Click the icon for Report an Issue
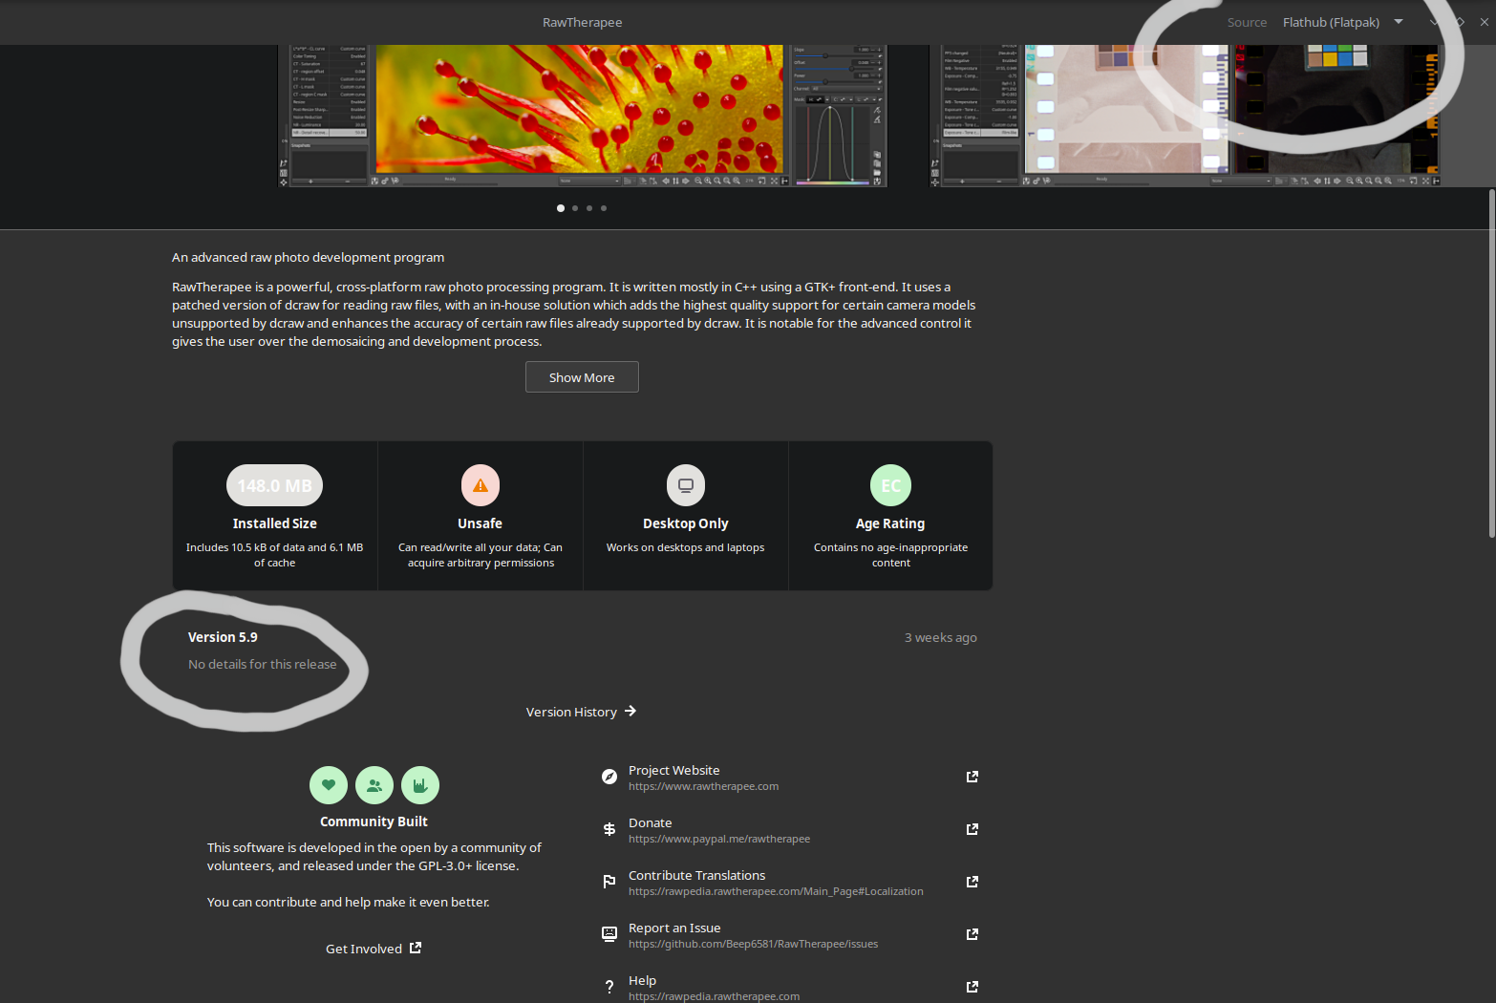The width and height of the screenshot is (1496, 1003). (x=609, y=934)
